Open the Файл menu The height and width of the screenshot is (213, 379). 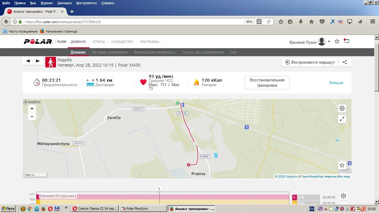(x=6, y=3)
